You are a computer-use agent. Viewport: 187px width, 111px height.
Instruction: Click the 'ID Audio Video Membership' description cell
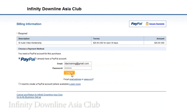pyautogui.click(x=54, y=43)
